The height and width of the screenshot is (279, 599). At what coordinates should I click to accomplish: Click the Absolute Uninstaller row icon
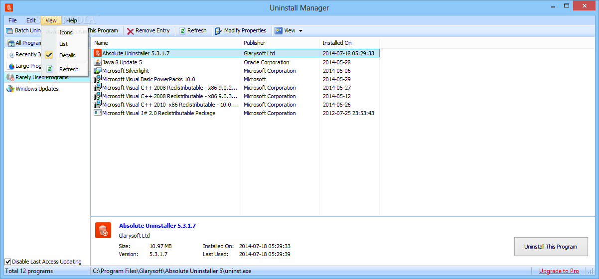98,53
